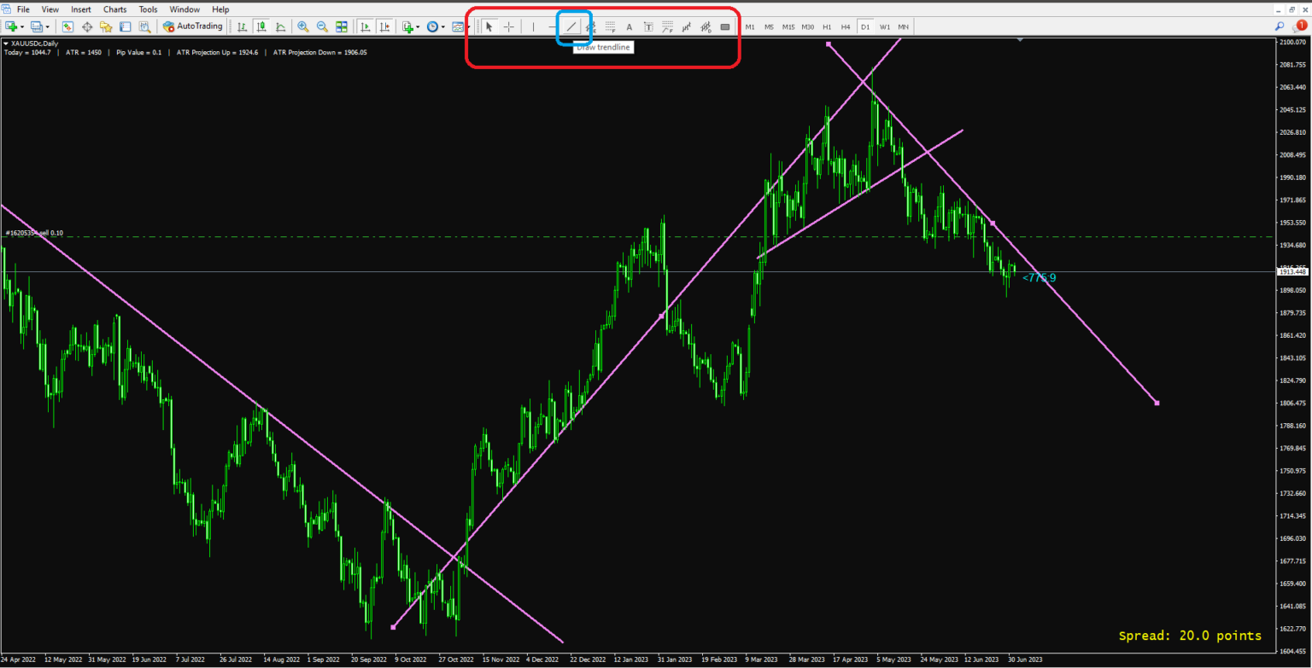Select the M15 timeframe button

coord(787,26)
